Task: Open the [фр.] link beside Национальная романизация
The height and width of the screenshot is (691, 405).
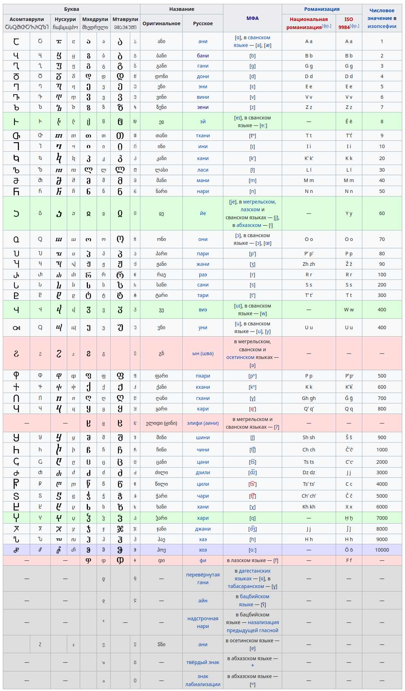Action: [327, 26]
